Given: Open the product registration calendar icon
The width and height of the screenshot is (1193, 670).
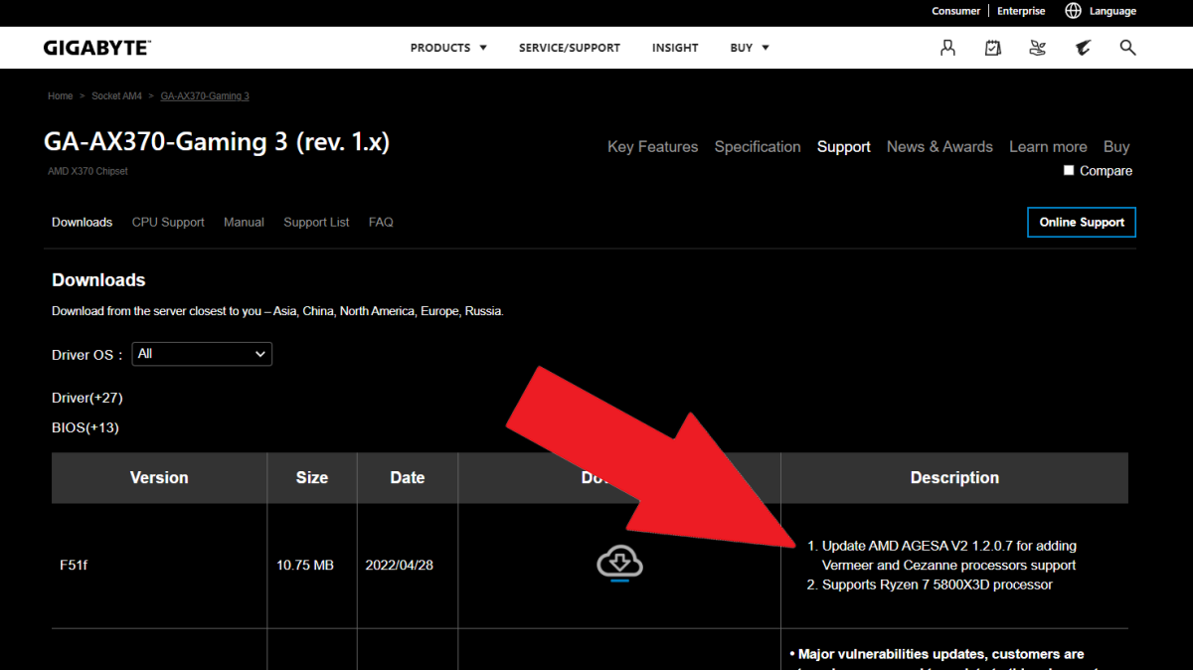Looking at the screenshot, I should tap(992, 48).
